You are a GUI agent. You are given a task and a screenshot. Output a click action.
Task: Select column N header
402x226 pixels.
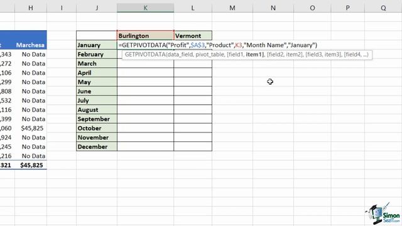273,8
